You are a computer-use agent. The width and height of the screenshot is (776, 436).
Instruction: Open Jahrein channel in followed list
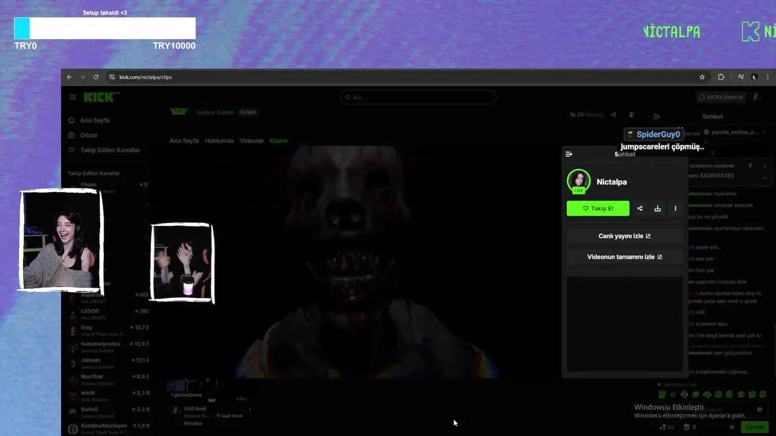tap(108, 363)
